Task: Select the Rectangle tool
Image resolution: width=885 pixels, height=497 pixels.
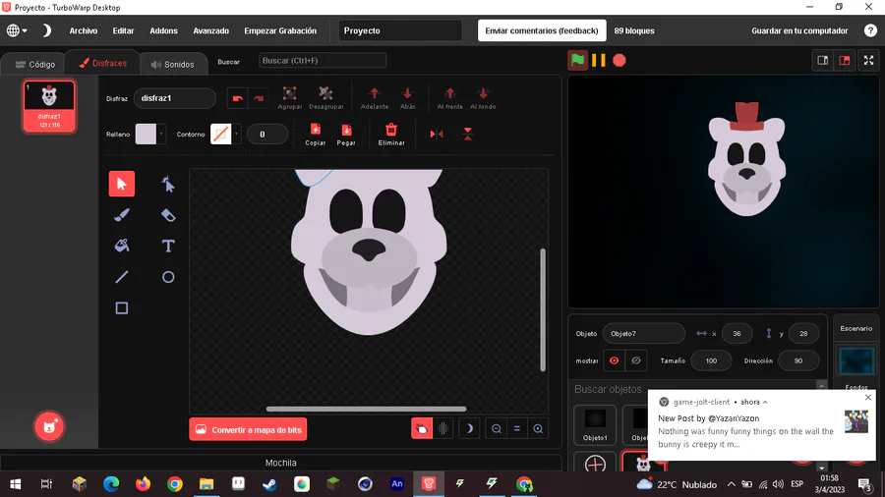Action: click(121, 307)
